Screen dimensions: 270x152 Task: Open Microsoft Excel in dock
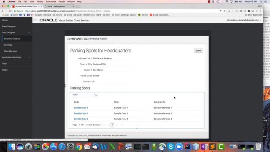pyautogui.click(x=112, y=147)
